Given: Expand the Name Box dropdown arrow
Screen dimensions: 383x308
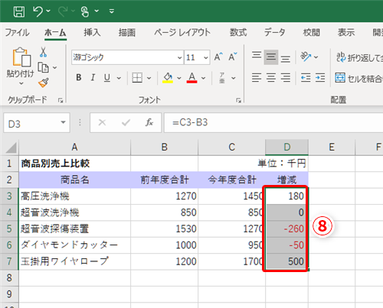Looking at the screenshot, I should pyautogui.click(x=63, y=122).
